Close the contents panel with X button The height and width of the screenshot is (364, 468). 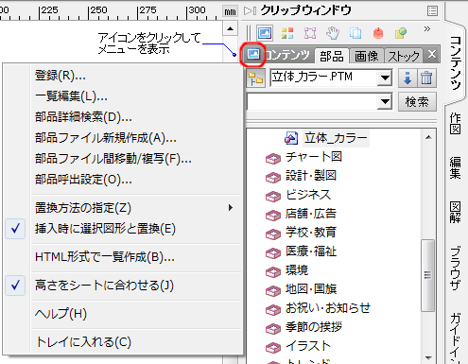point(432,55)
